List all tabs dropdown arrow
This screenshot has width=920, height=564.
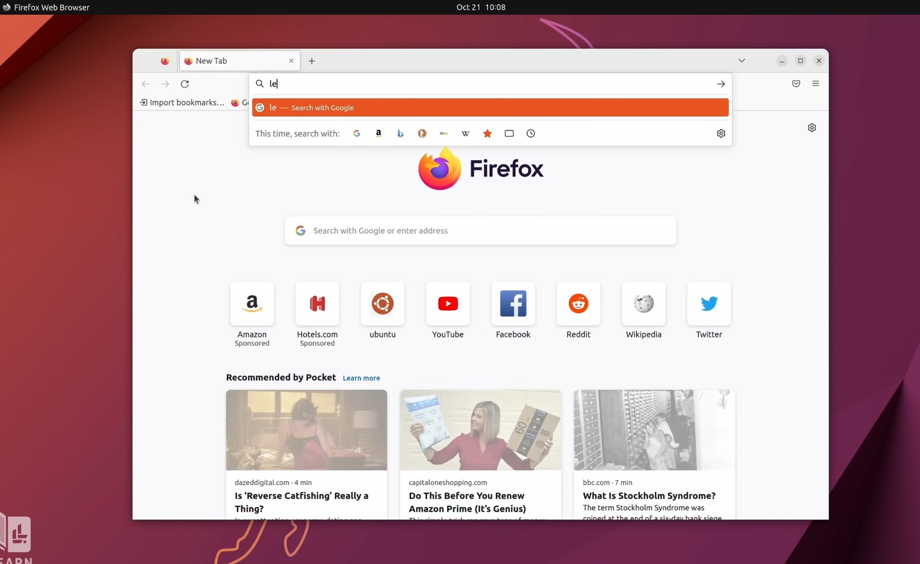pos(742,60)
